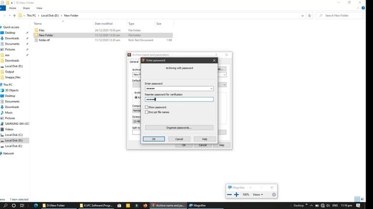This screenshot has height=209, width=373.
Task: Select SAMSUNG-SM device in sidebar
Action: (x=17, y=124)
